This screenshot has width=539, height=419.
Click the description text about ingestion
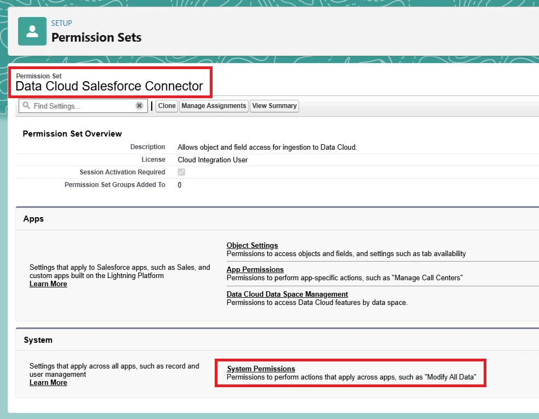[x=267, y=148]
